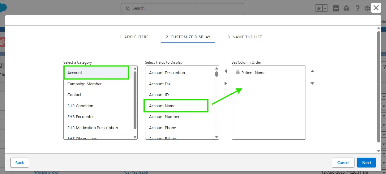Open the Help question mark icon

(357, 8)
